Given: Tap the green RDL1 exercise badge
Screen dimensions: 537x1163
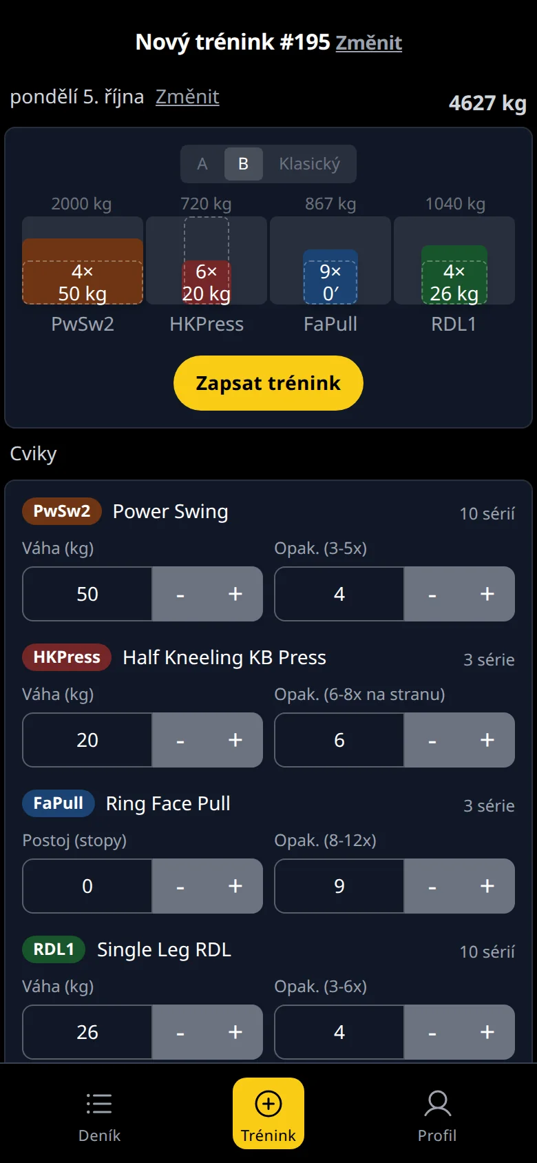Looking at the screenshot, I should point(54,949).
